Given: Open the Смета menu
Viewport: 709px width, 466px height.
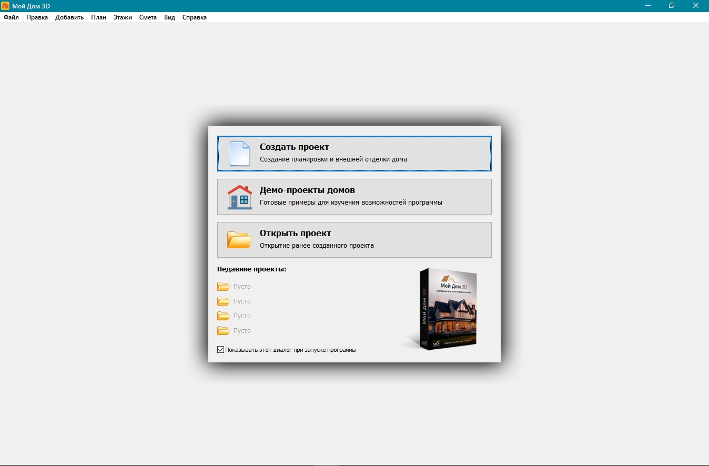Looking at the screenshot, I should 148,17.
